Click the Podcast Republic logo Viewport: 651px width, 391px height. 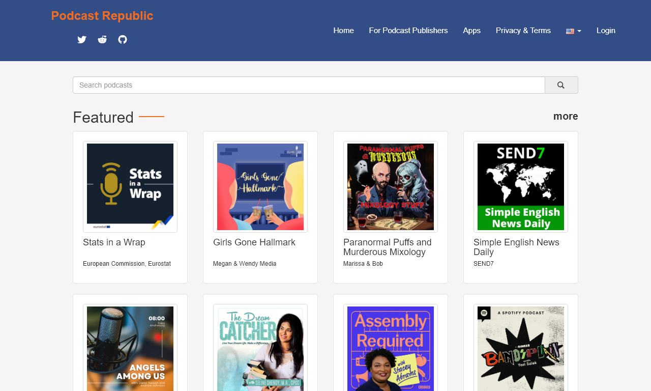pyautogui.click(x=102, y=16)
